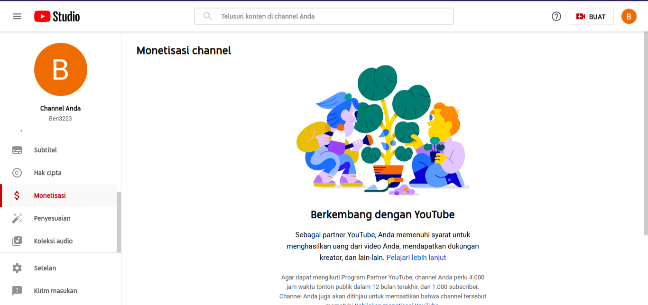Click the plant illustration image

382,131
